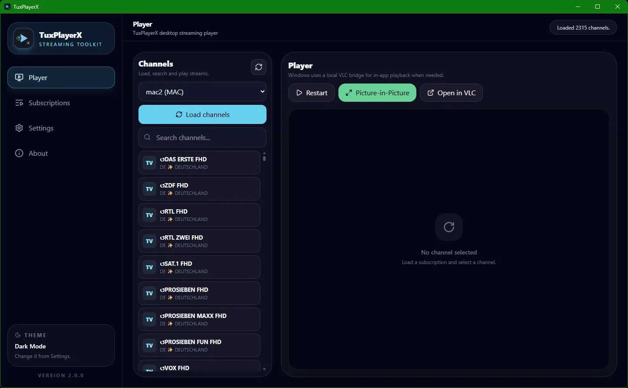Click Open in VLC button

451,93
